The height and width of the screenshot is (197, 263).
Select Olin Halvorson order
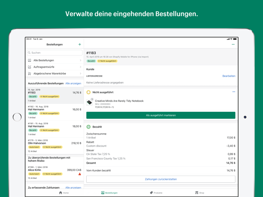click(x=55, y=146)
